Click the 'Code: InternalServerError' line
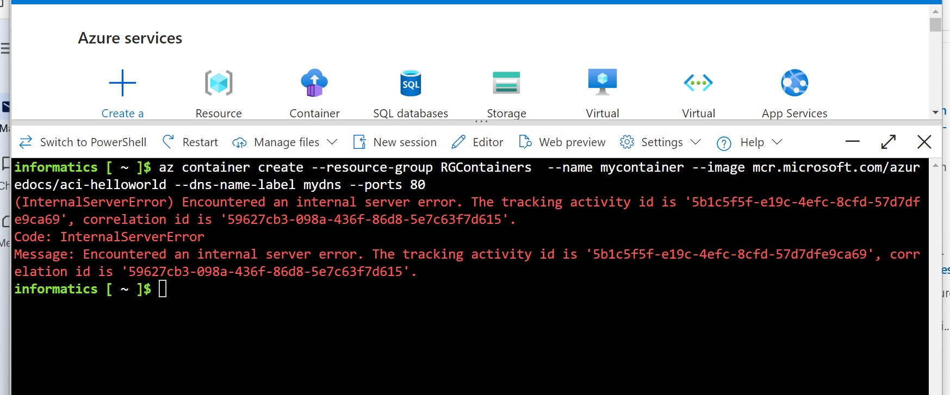Screen dimensions: 950x395 pos(109,237)
